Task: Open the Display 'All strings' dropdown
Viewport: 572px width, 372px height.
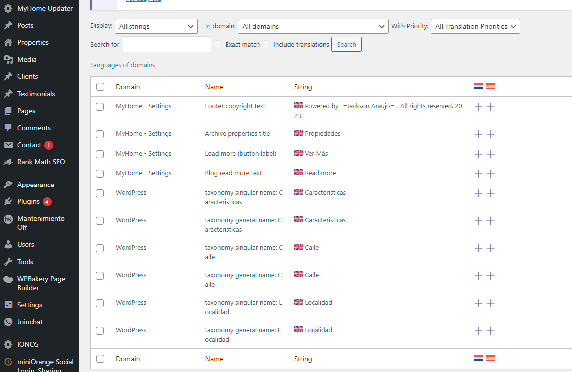Action: (156, 26)
